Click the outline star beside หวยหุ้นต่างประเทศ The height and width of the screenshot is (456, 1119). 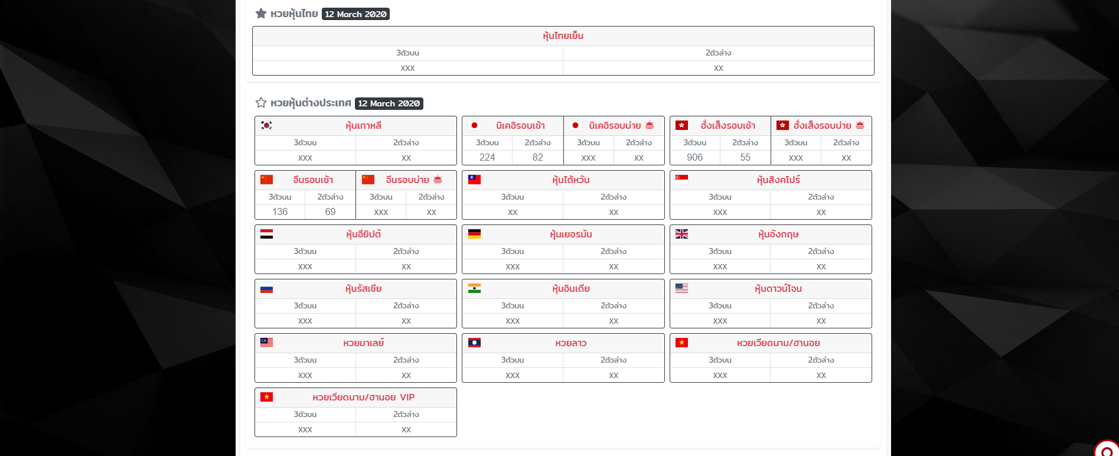[260, 103]
